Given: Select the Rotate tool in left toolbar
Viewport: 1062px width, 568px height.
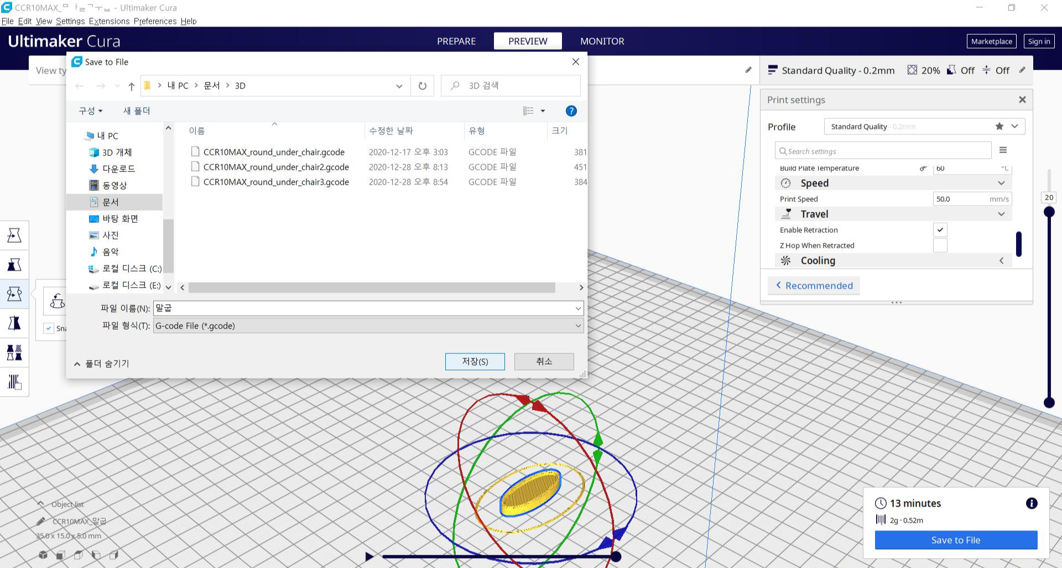Looking at the screenshot, I should click(14, 294).
